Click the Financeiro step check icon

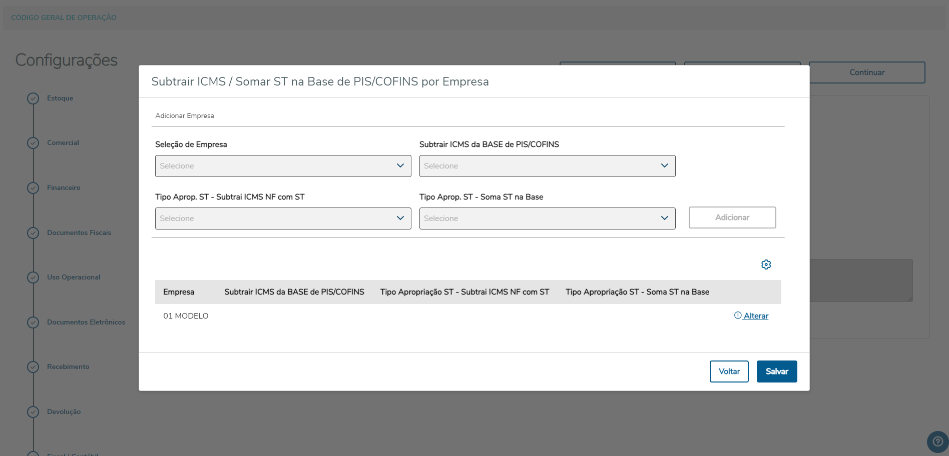[x=33, y=188]
